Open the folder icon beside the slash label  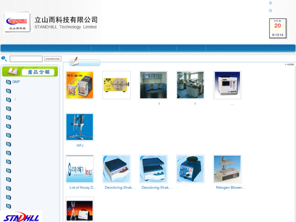(8, 99)
